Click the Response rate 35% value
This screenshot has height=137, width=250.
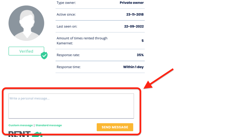140,55
